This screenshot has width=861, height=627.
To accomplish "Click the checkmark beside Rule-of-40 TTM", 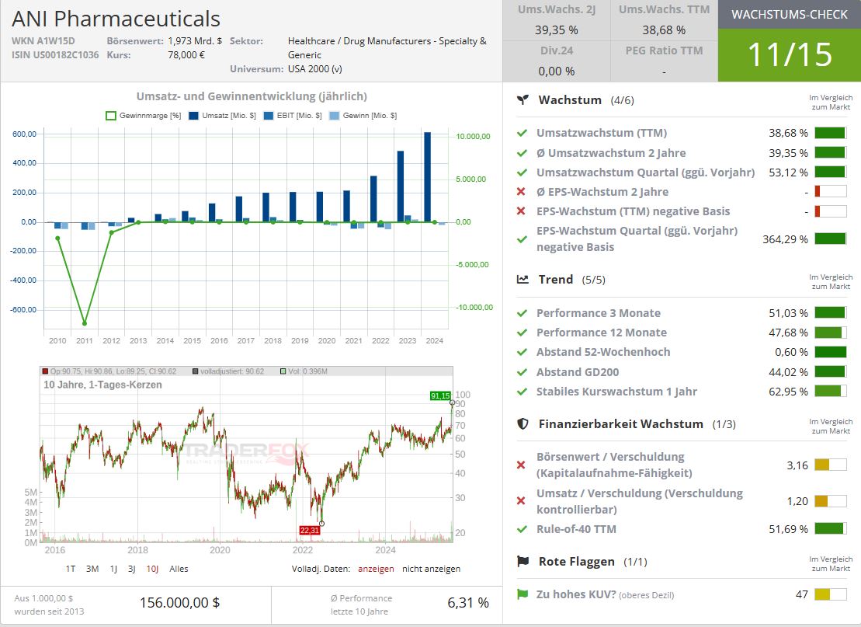I will point(522,529).
